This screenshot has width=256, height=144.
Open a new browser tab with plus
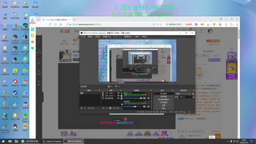coord(74,20)
